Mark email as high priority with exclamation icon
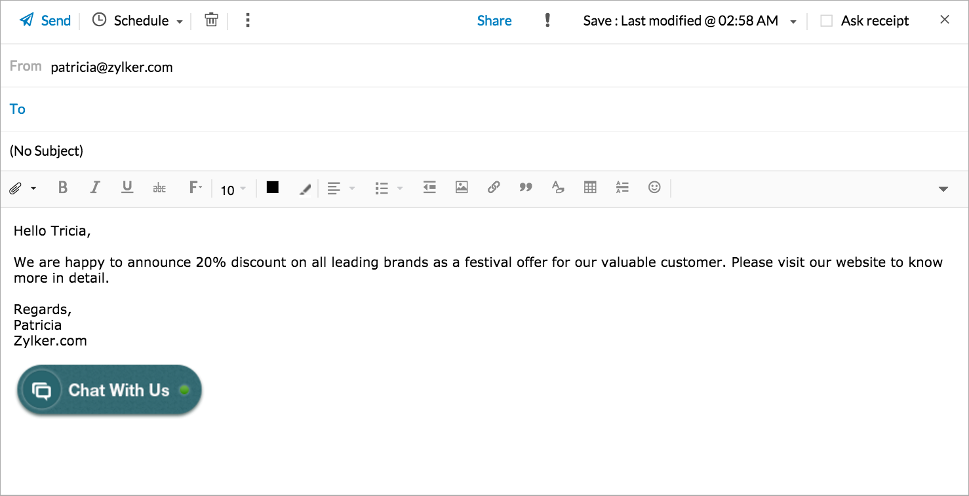969x496 pixels. tap(547, 20)
